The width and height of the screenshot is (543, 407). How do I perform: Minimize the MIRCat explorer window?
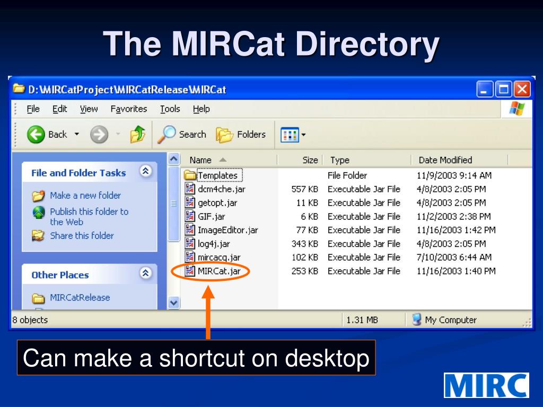coord(485,89)
